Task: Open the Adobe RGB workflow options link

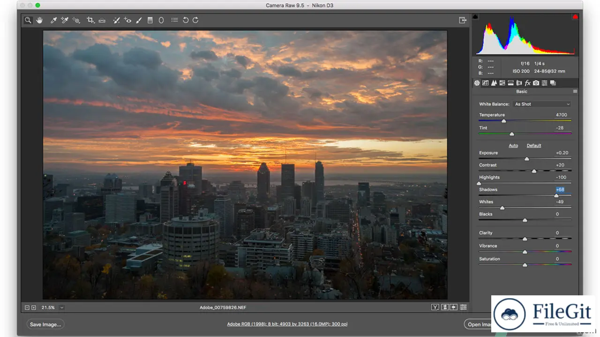Action: [287, 324]
